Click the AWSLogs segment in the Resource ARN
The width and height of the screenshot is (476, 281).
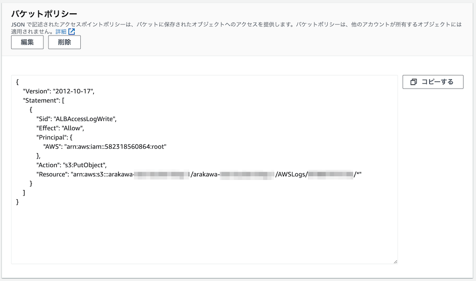(291, 174)
